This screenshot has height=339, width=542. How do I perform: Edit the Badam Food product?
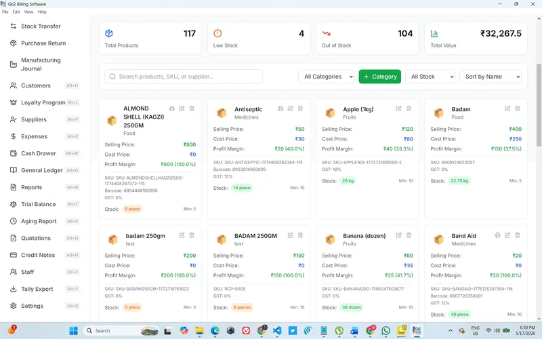507,108
